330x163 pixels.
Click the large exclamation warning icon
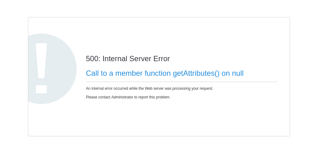[50, 69]
